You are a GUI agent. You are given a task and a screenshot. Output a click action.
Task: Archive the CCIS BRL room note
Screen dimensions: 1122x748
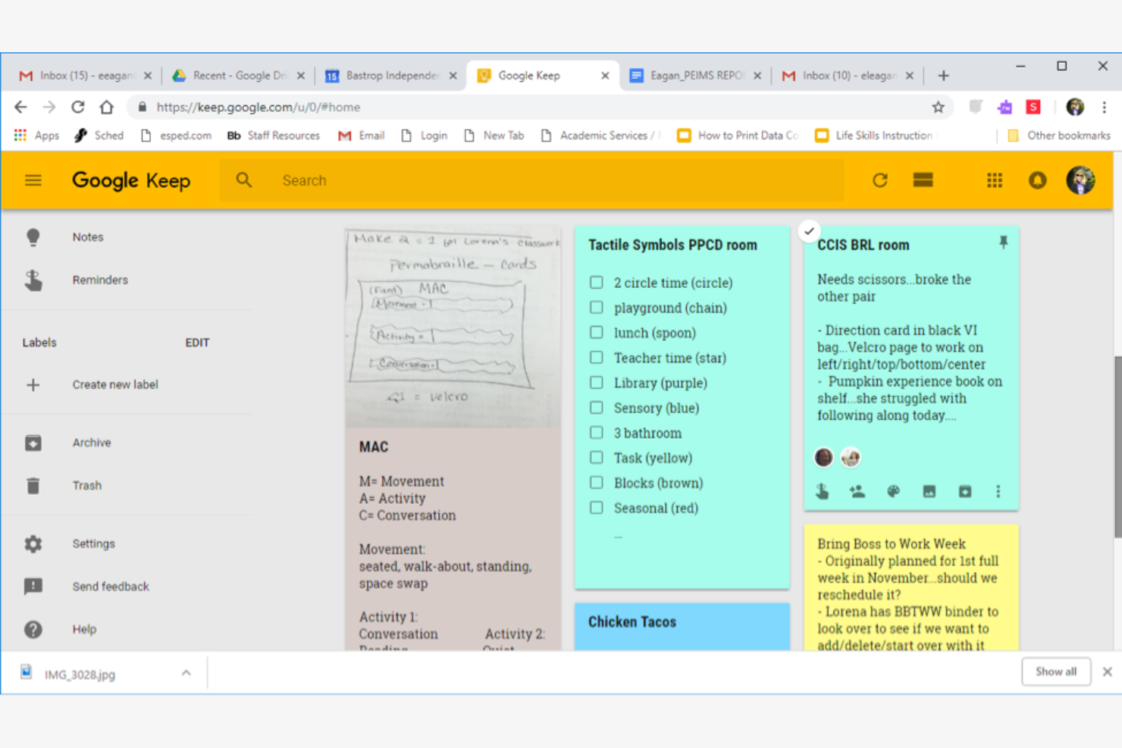(x=964, y=491)
